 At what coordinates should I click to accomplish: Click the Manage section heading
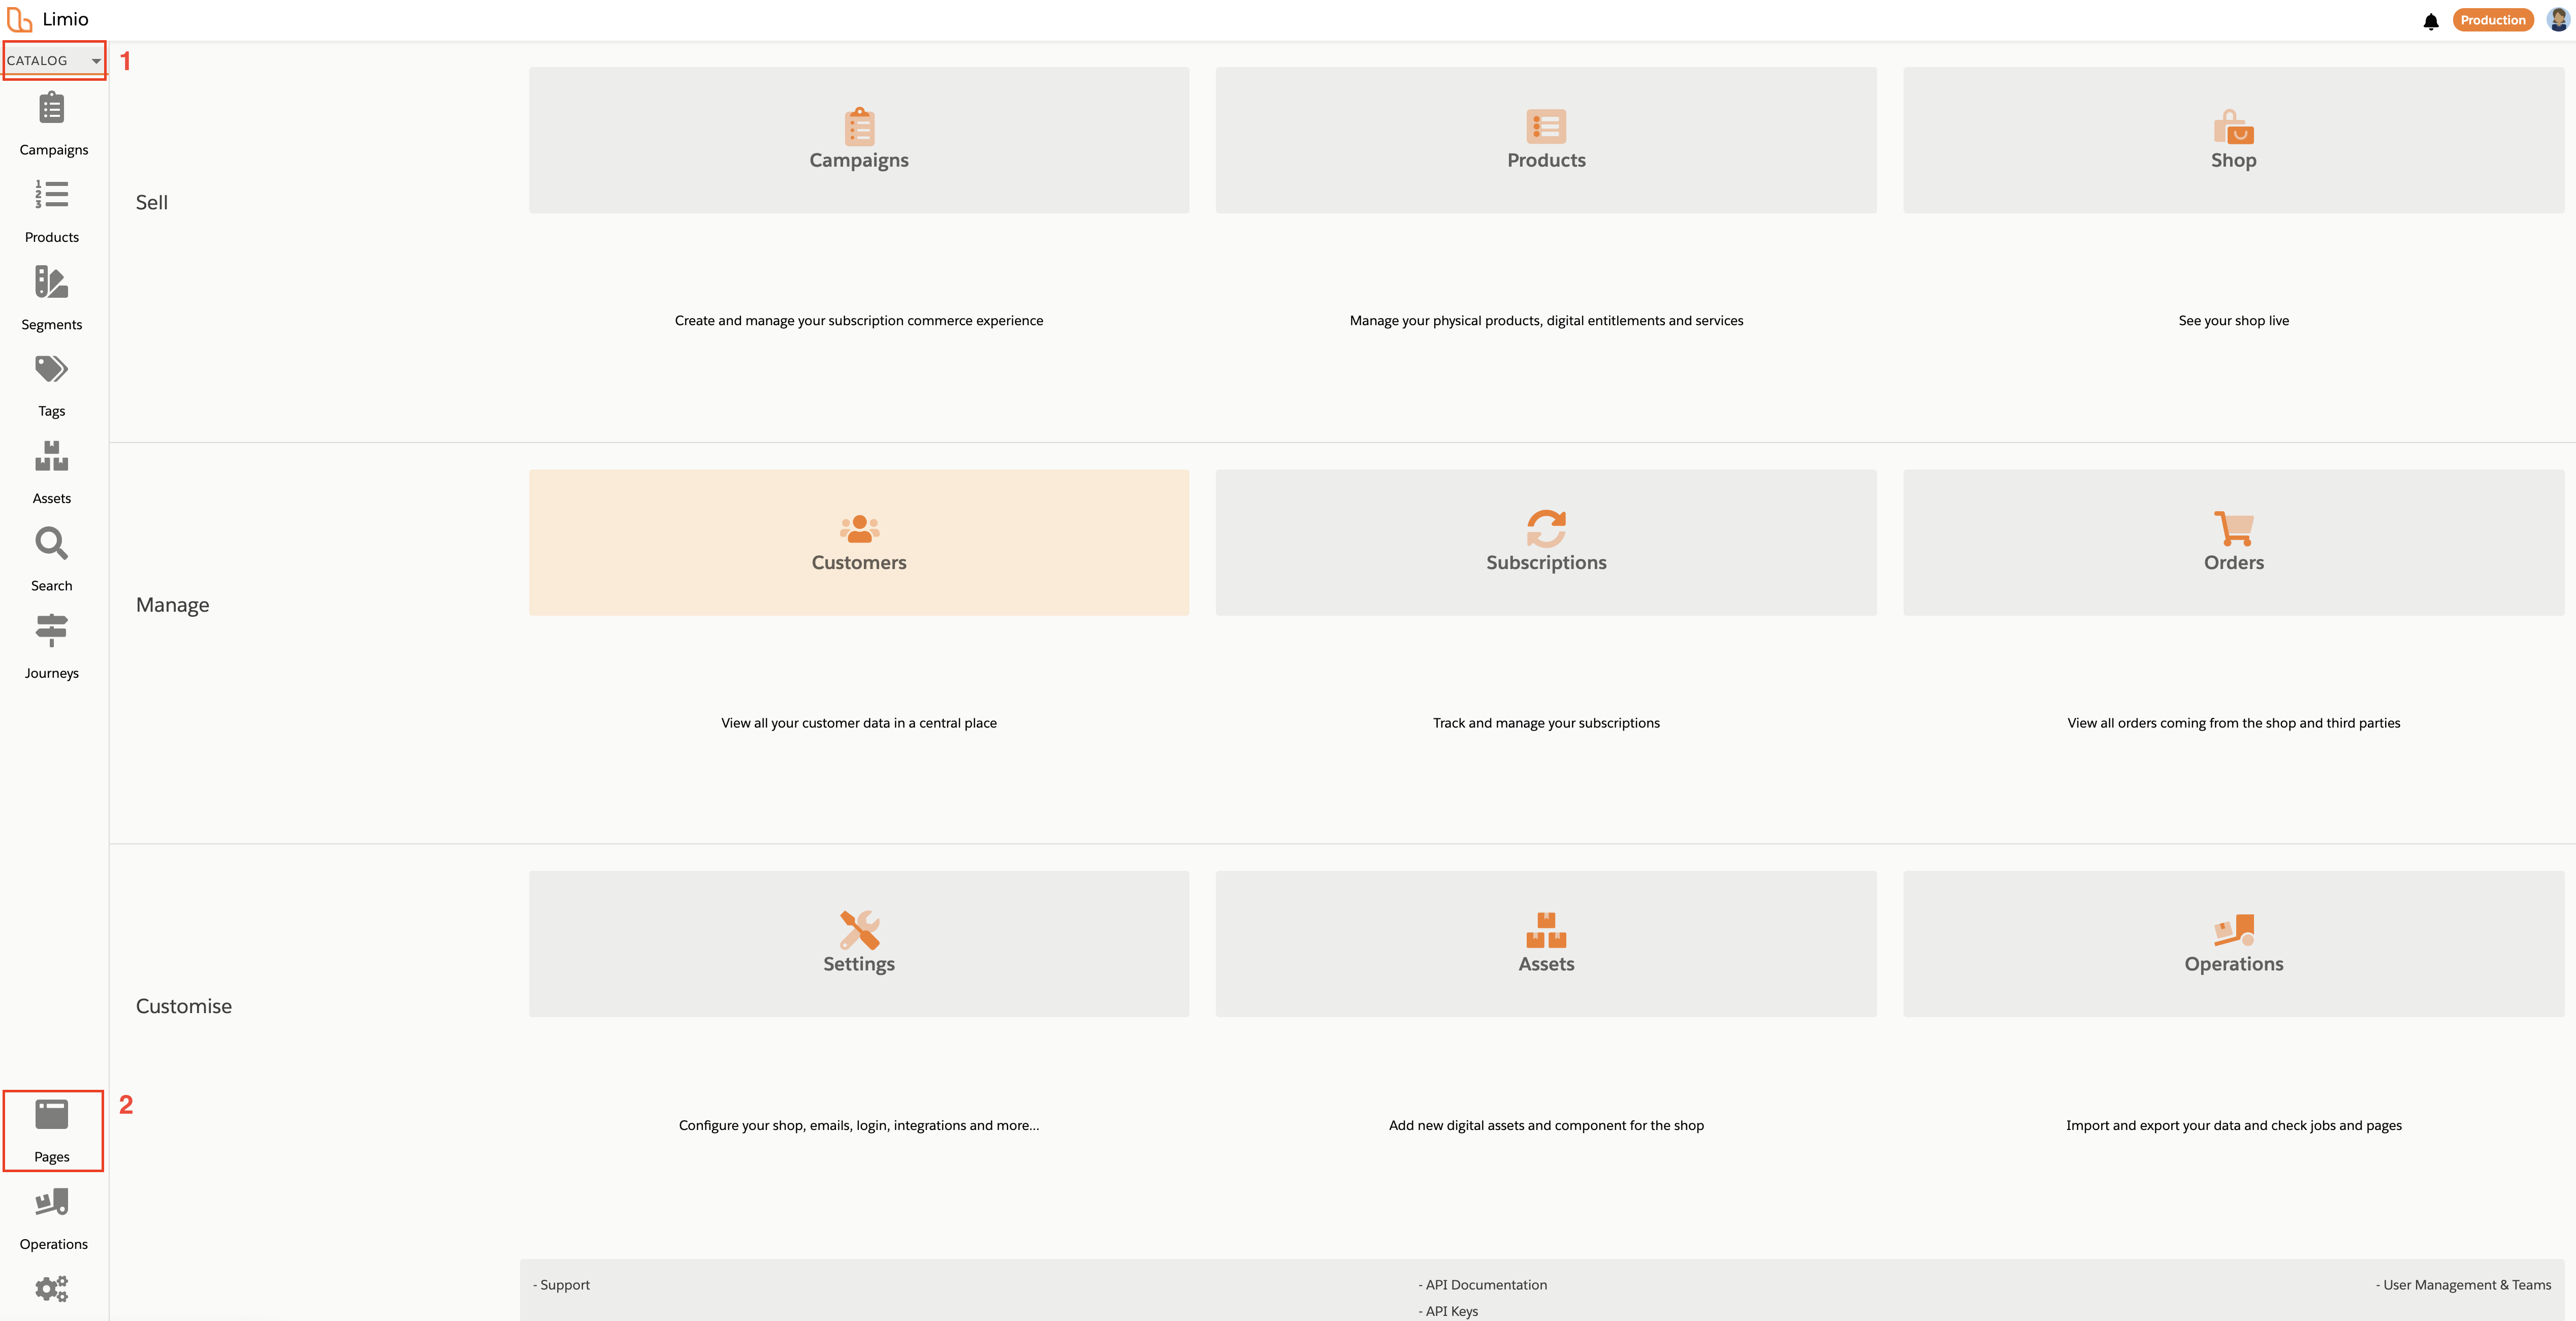coord(173,605)
